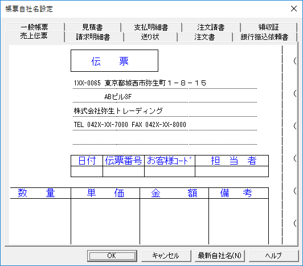Select the 株式会社弥生トレーディング company name line

coord(165,111)
